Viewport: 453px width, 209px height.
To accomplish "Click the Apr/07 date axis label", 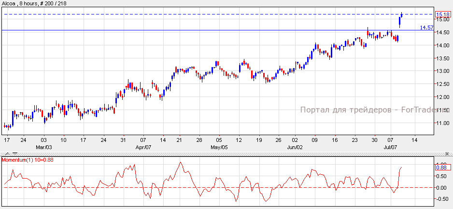I will click(x=143, y=147).
